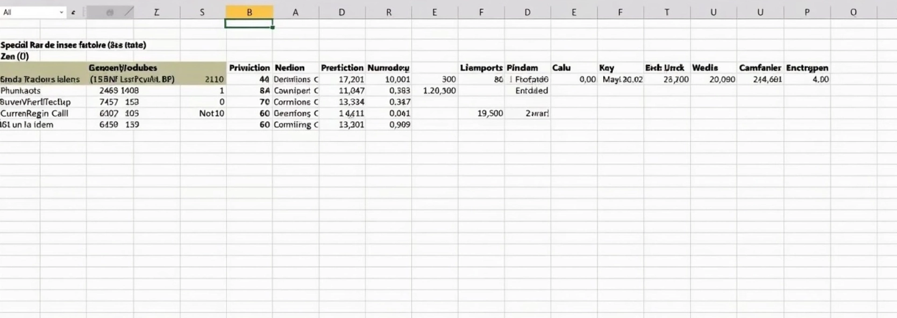
Task: Click the 'Cormions C' cell
Action: (296, 102)
